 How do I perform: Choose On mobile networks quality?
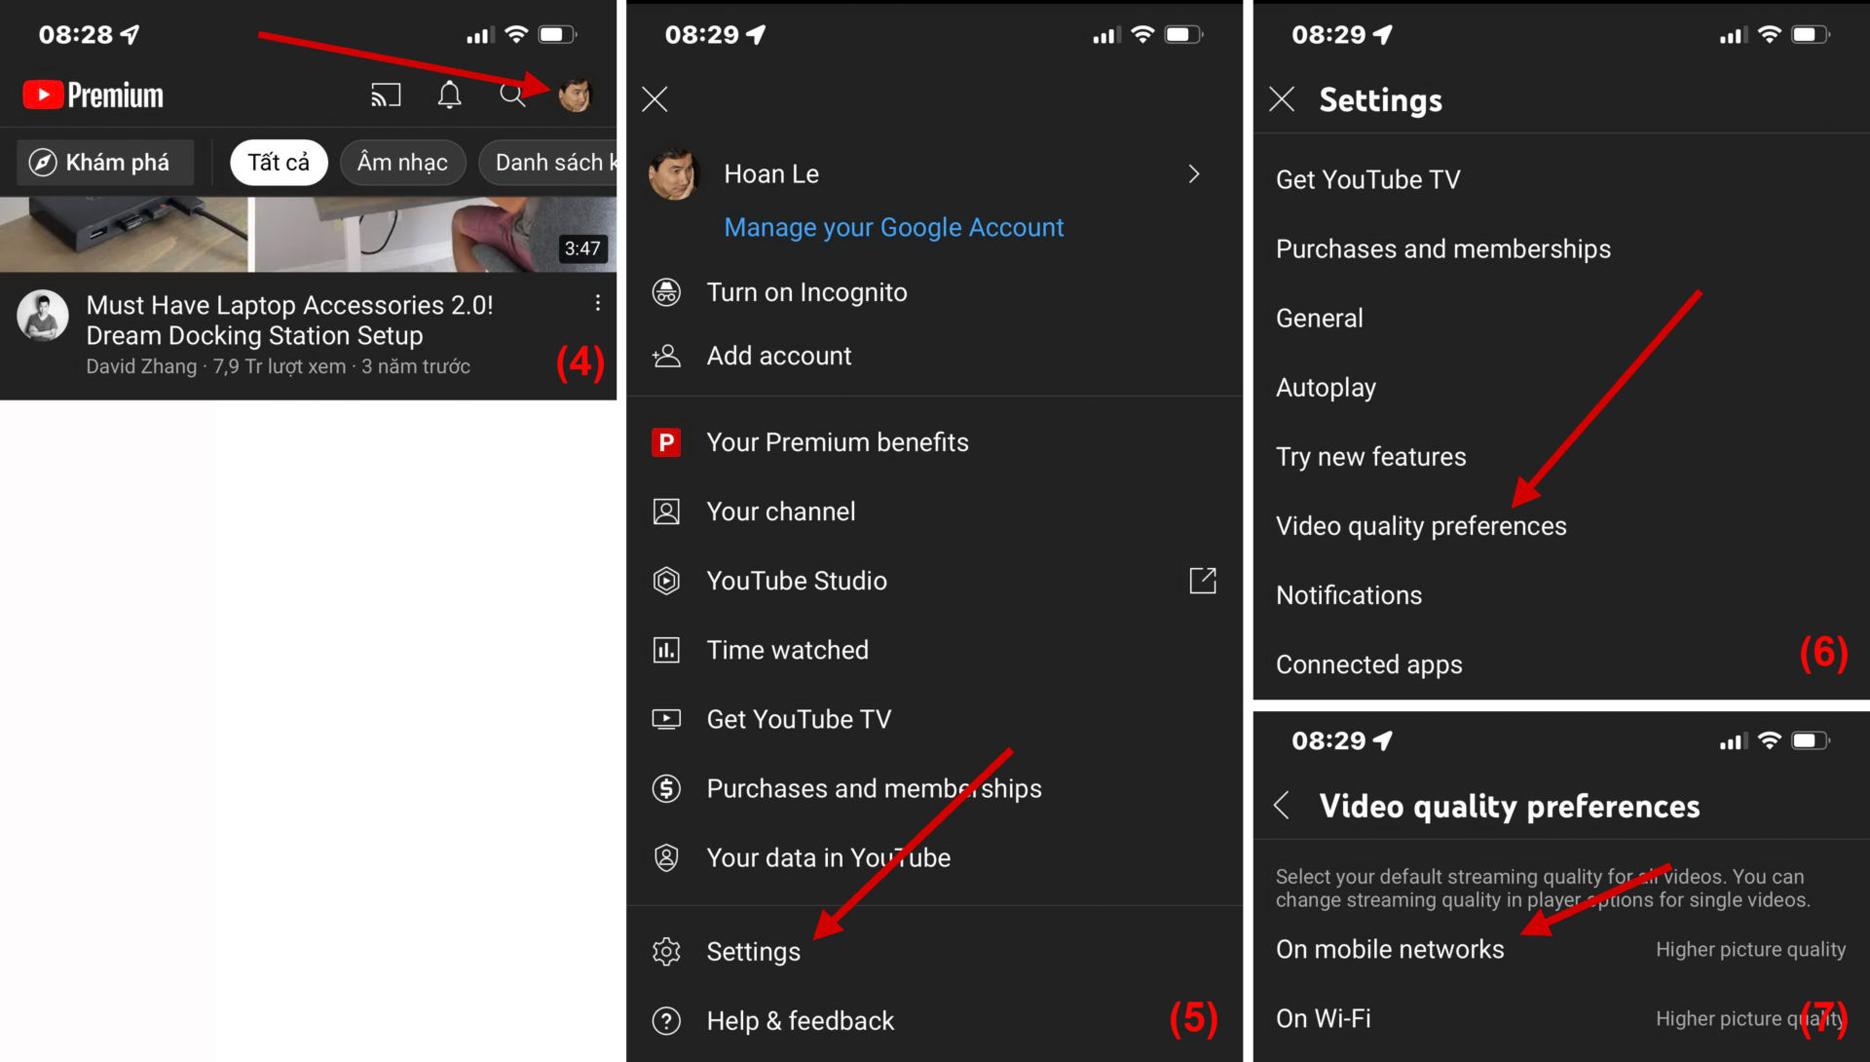coord(1561,949)
